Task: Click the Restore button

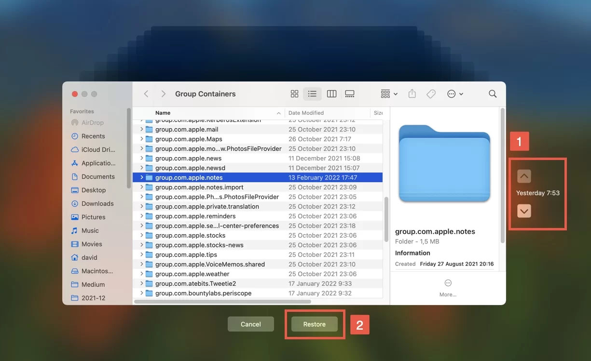Action: point(315,324)
